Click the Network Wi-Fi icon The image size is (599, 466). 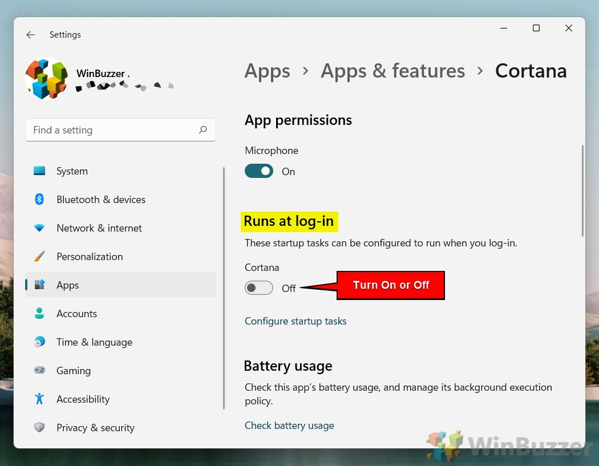click(39, 228)
